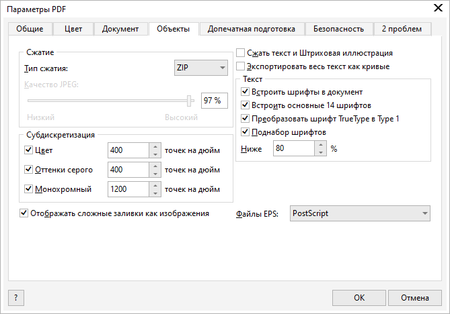The height and width of the screenshot is (314, 450).
Task: Click the JPEG quality slider handle
Action: 191,100
